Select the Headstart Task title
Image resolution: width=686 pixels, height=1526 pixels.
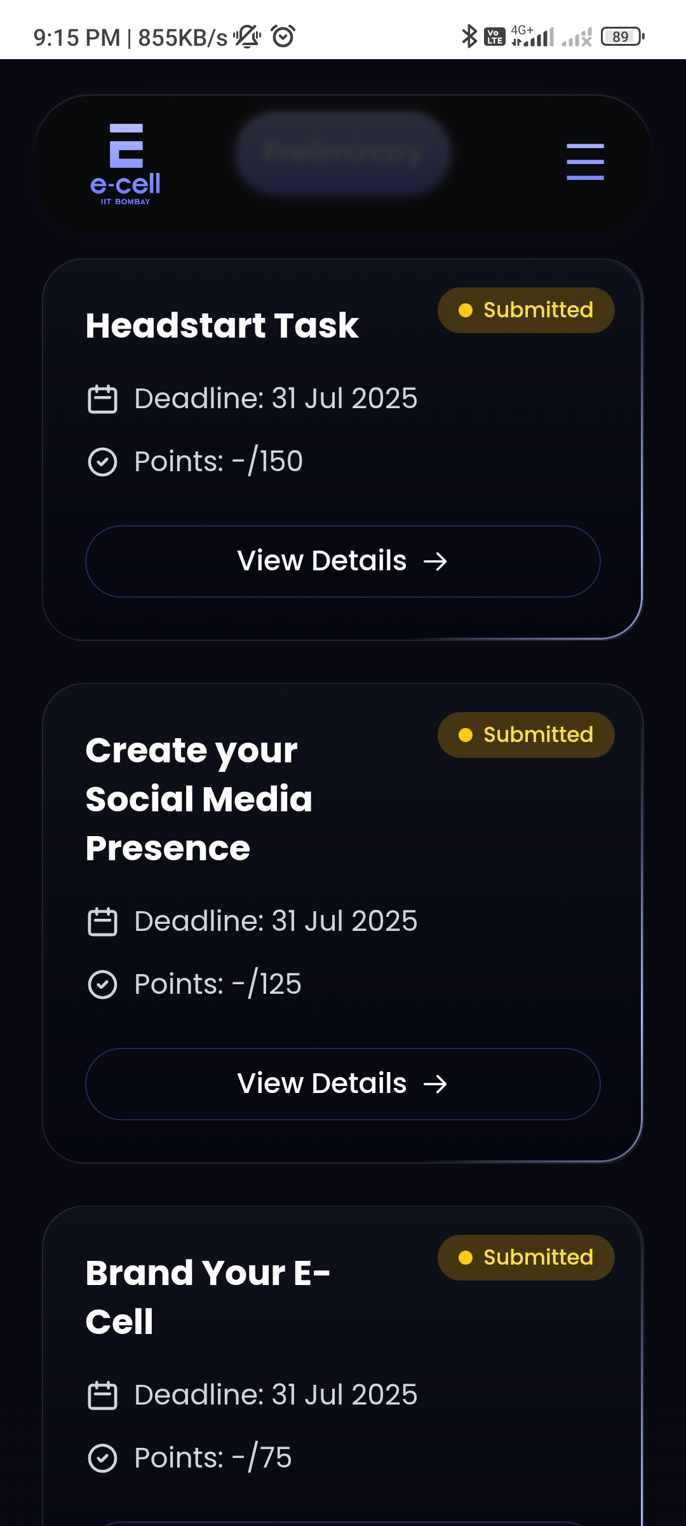[x=222, y=326]
